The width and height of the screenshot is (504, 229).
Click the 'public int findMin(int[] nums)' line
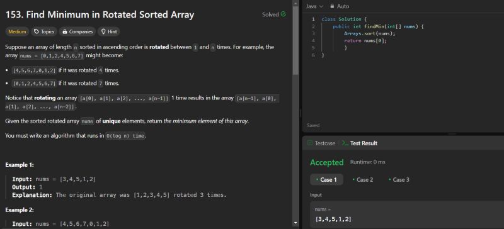[x=378, y=26]
